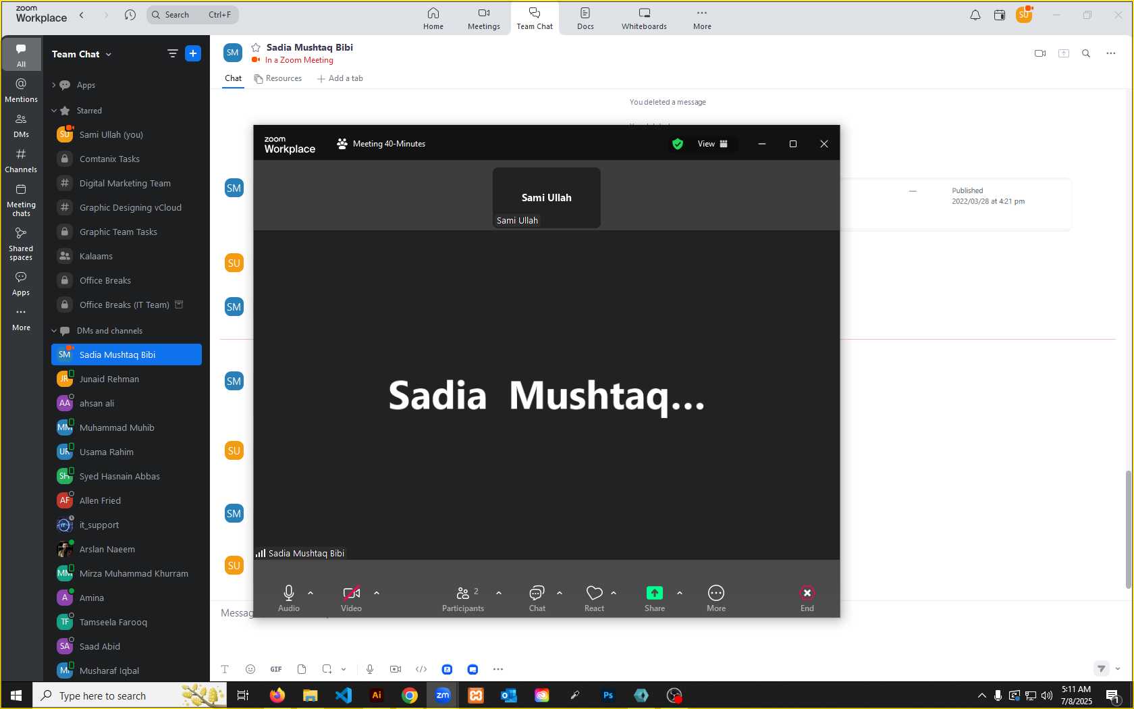Open the Windows volume icon in the tray
Viewport: 1134px width, 709px height.
point(1047,695)
